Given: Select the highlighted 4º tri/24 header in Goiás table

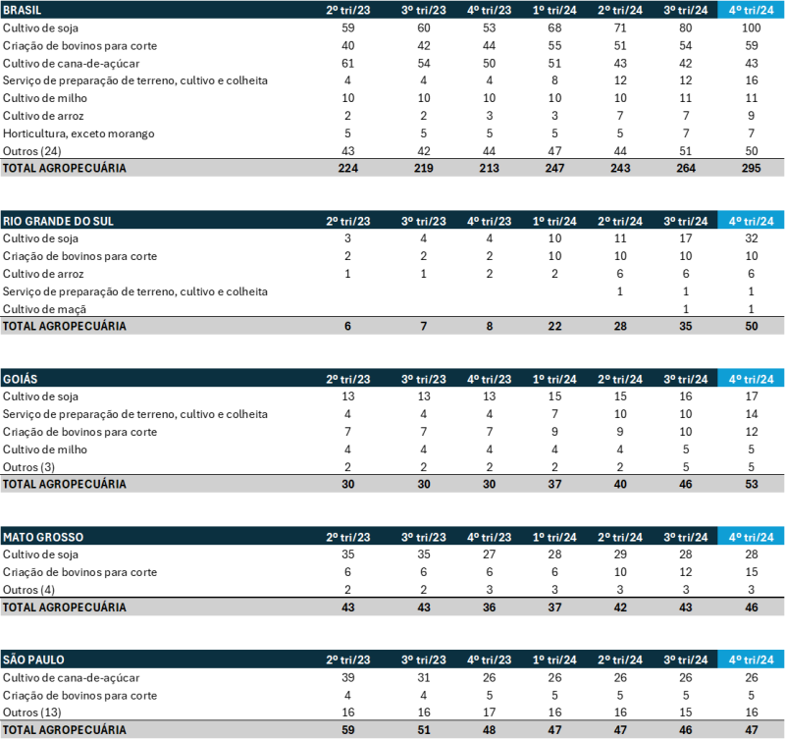Looking at the screenshot, I should [x=752, y=379].
